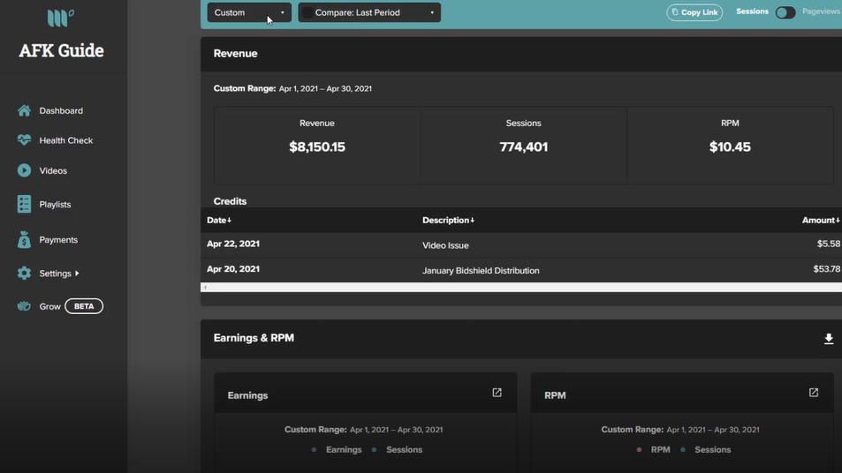Screen dimensions: 842x473
Task: Click the Sessions label beside the toggle
Action: coord(752,11)
